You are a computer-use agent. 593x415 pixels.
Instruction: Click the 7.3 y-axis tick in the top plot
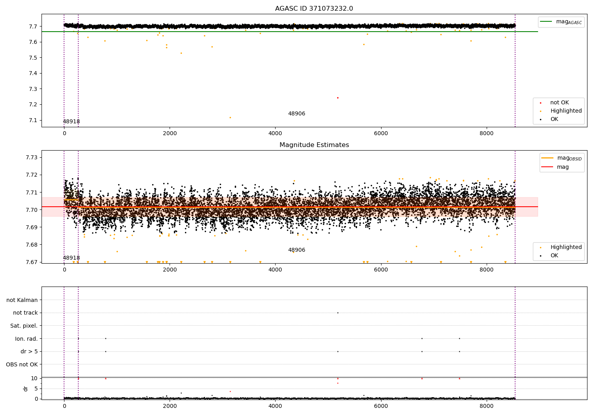[x=33, y=89]
